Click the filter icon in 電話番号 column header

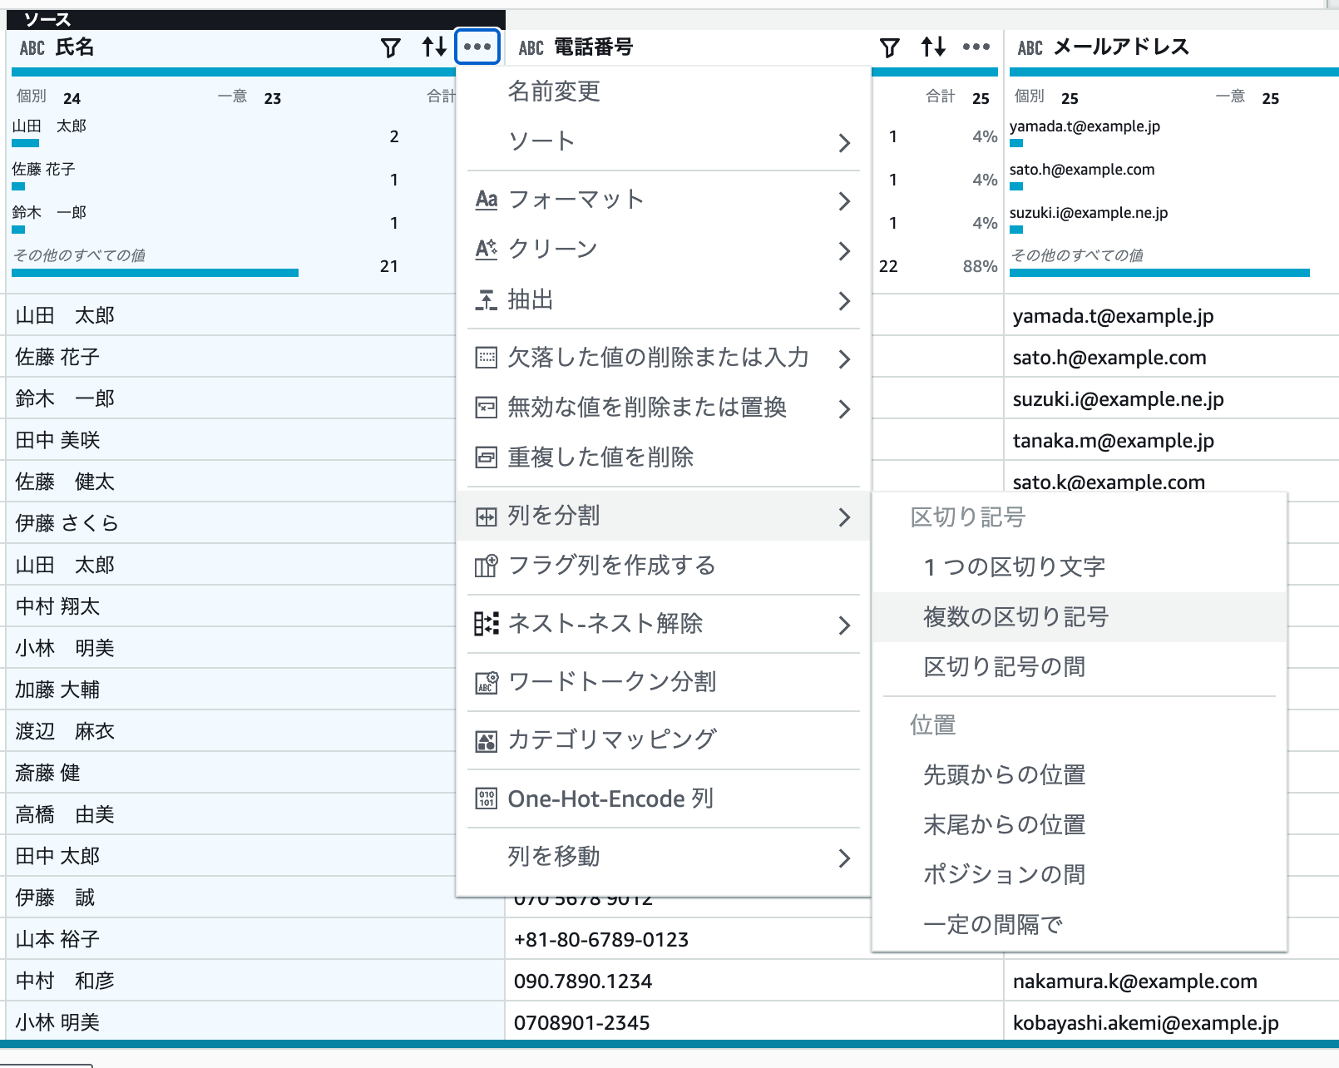[x=889, y=47]
